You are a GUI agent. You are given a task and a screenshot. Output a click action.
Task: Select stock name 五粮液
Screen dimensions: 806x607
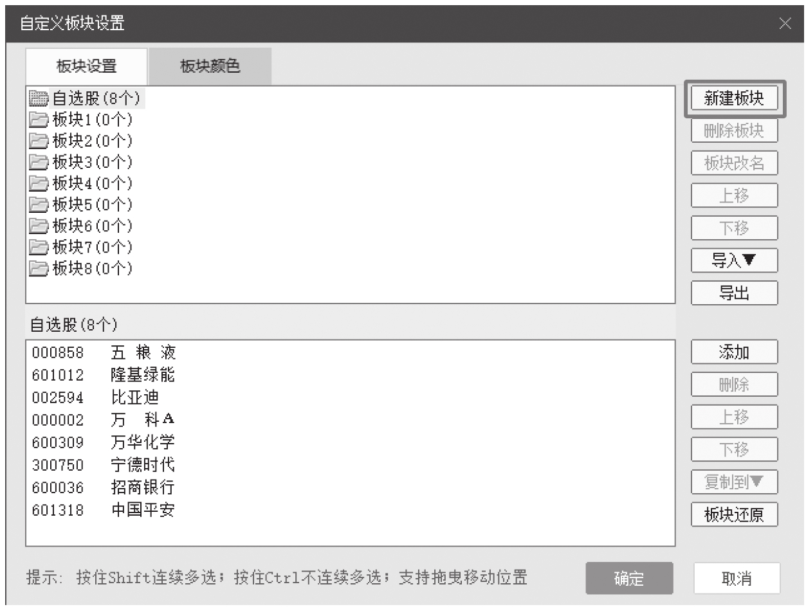pyautogui.click(x=143, y=352)
